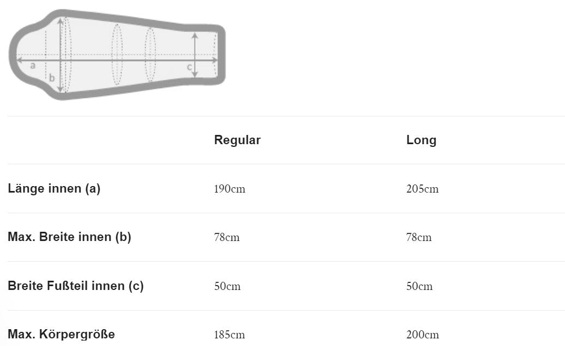Click the 185cm max body height value
Image resolution: width=565 pixels, height=346 pixels.
click(229, 335)
